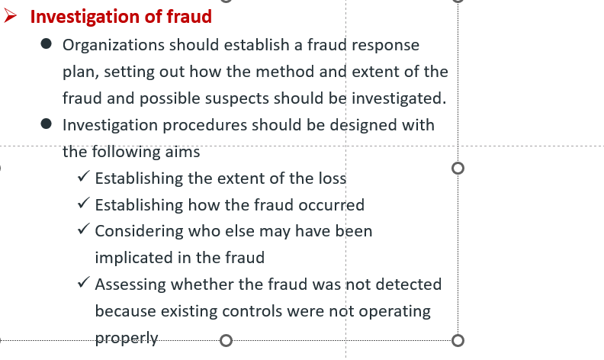This screenshot has height=360, width=604.
Task: Select the "Investigation of fraud" heading text
Action: point(121,17)
